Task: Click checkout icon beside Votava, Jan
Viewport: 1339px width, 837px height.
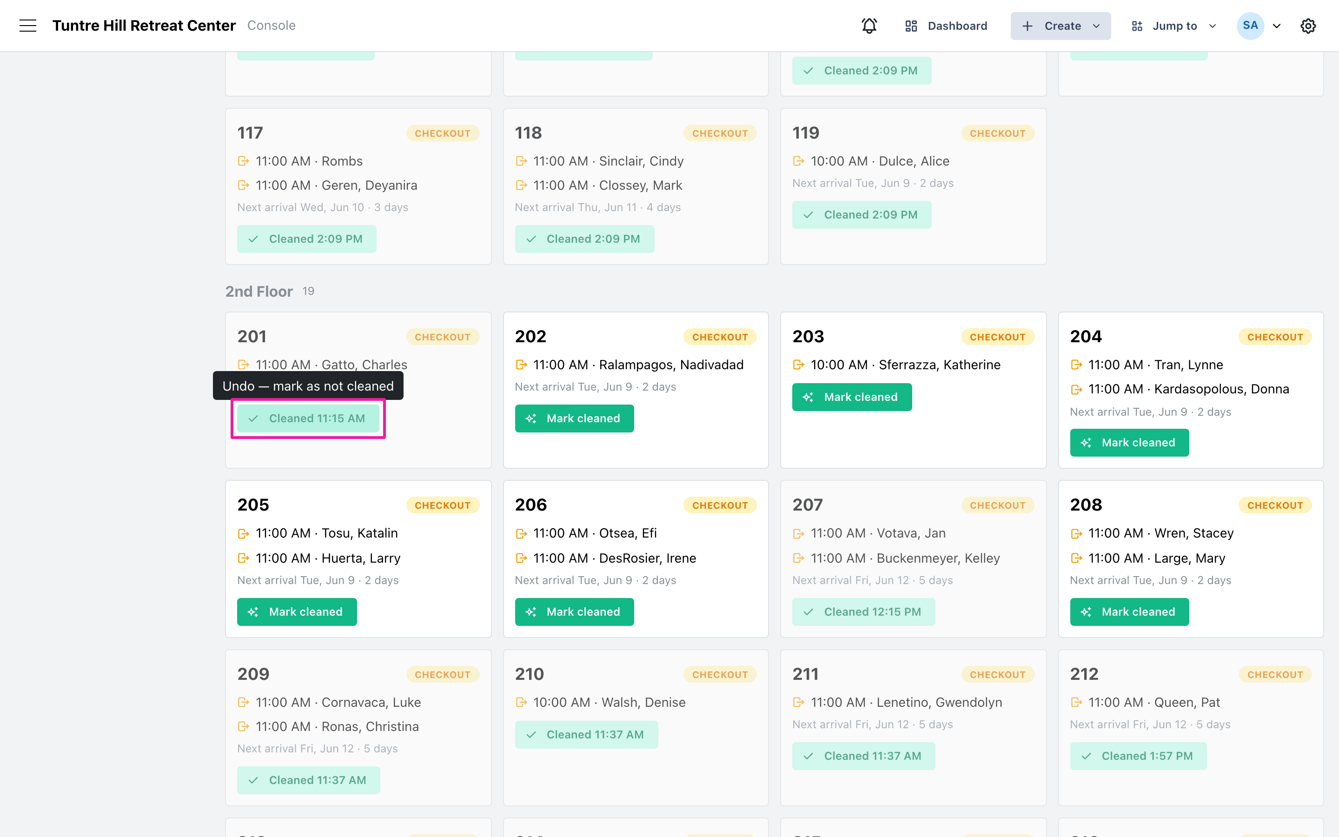Action: [x=798, y=533]
